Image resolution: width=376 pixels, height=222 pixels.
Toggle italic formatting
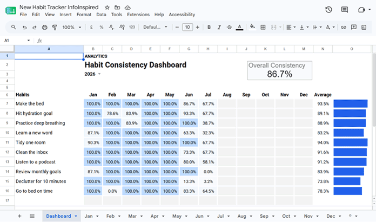tap(219, 28)
